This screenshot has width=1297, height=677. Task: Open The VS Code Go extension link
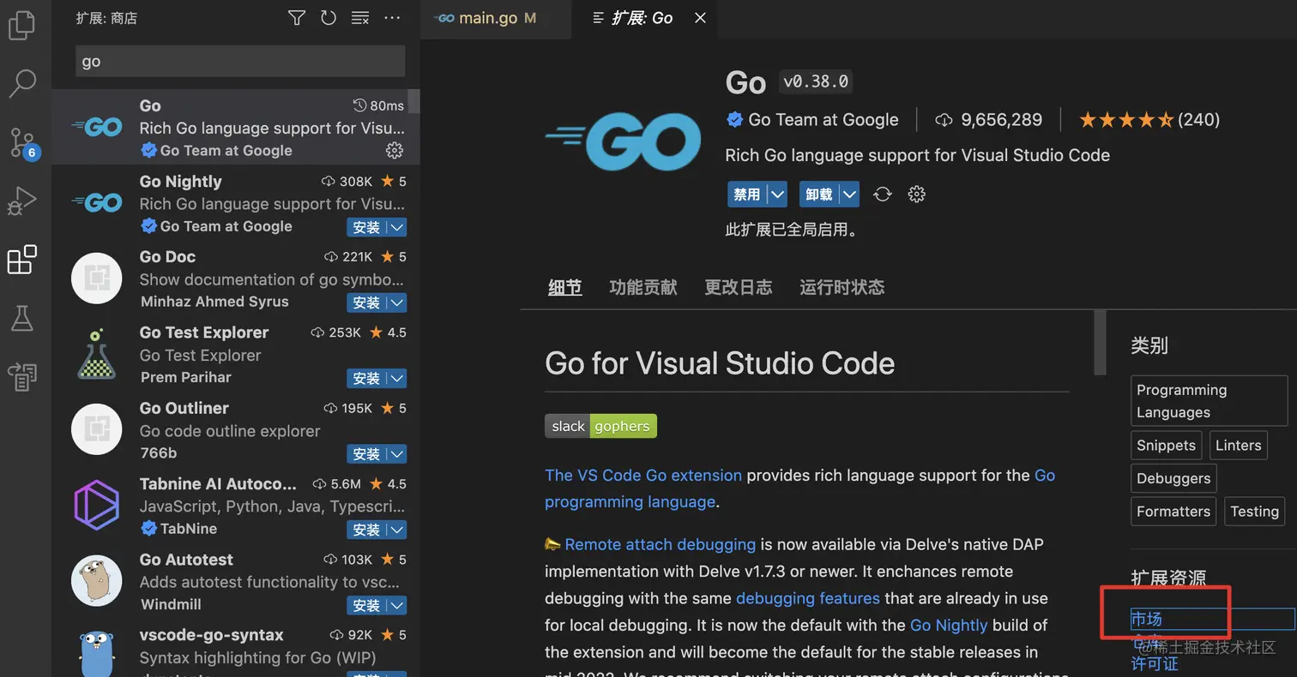click(643, 476)
